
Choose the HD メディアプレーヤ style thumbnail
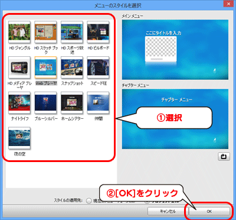click(19, 67)
